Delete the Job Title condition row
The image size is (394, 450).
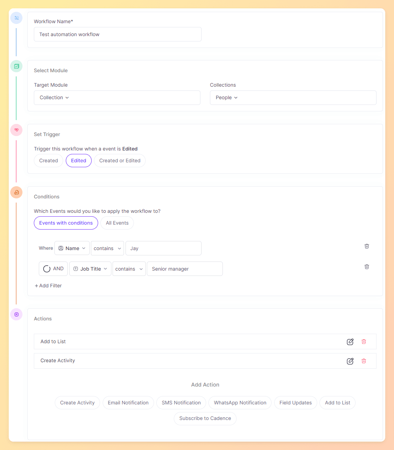click(x=367, y=267)
